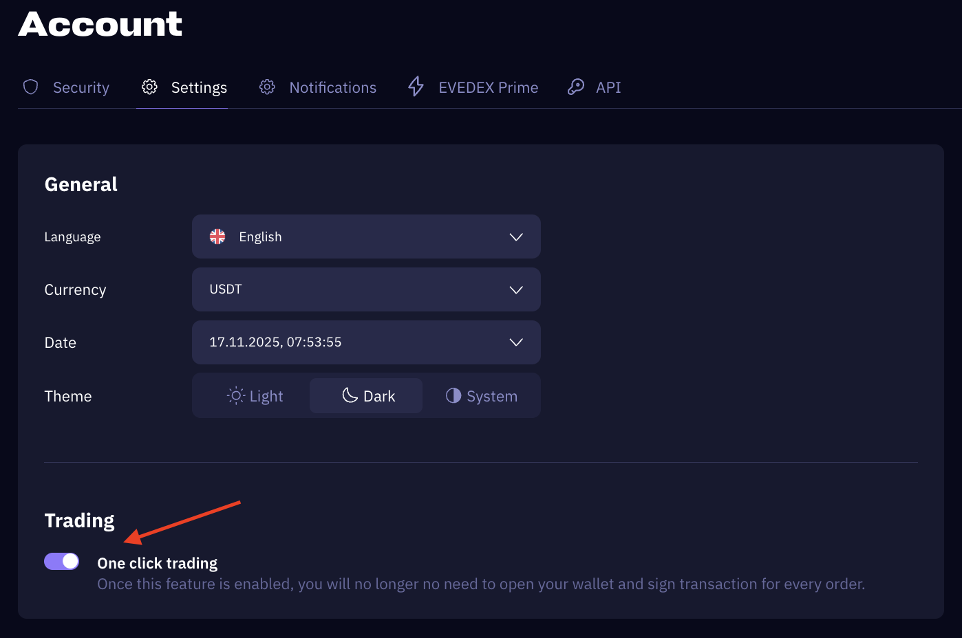Open the API tab label

608,87
